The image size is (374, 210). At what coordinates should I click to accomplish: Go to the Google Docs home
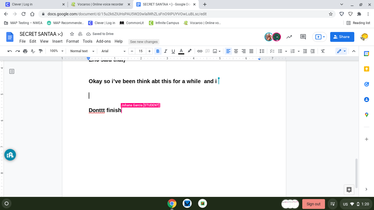(x=10, y=37)
